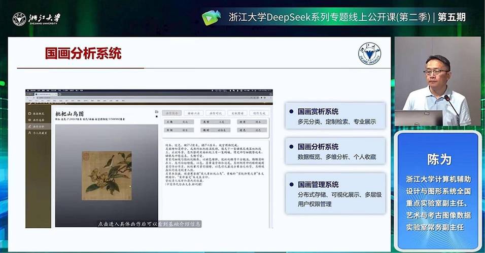Image resolution: width=485 pixels, height=253 pixels.
Task: Open tab between 画作简介 and 画作对比
Action: coord(194,113)
